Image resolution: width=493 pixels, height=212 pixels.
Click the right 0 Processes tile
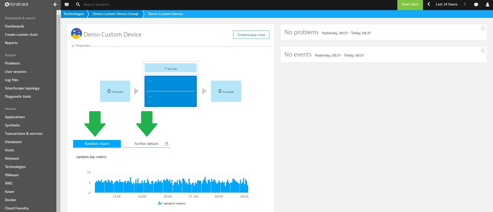pos(226,91)
